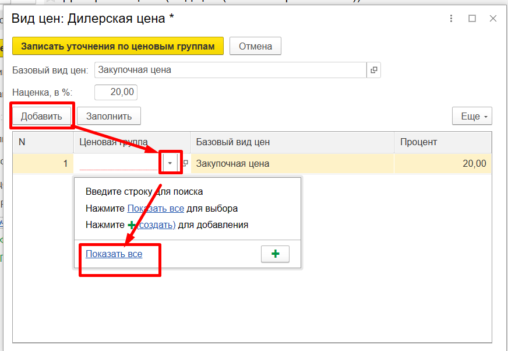Focus the Базовый вид цен input field

[x=230, y=70]
